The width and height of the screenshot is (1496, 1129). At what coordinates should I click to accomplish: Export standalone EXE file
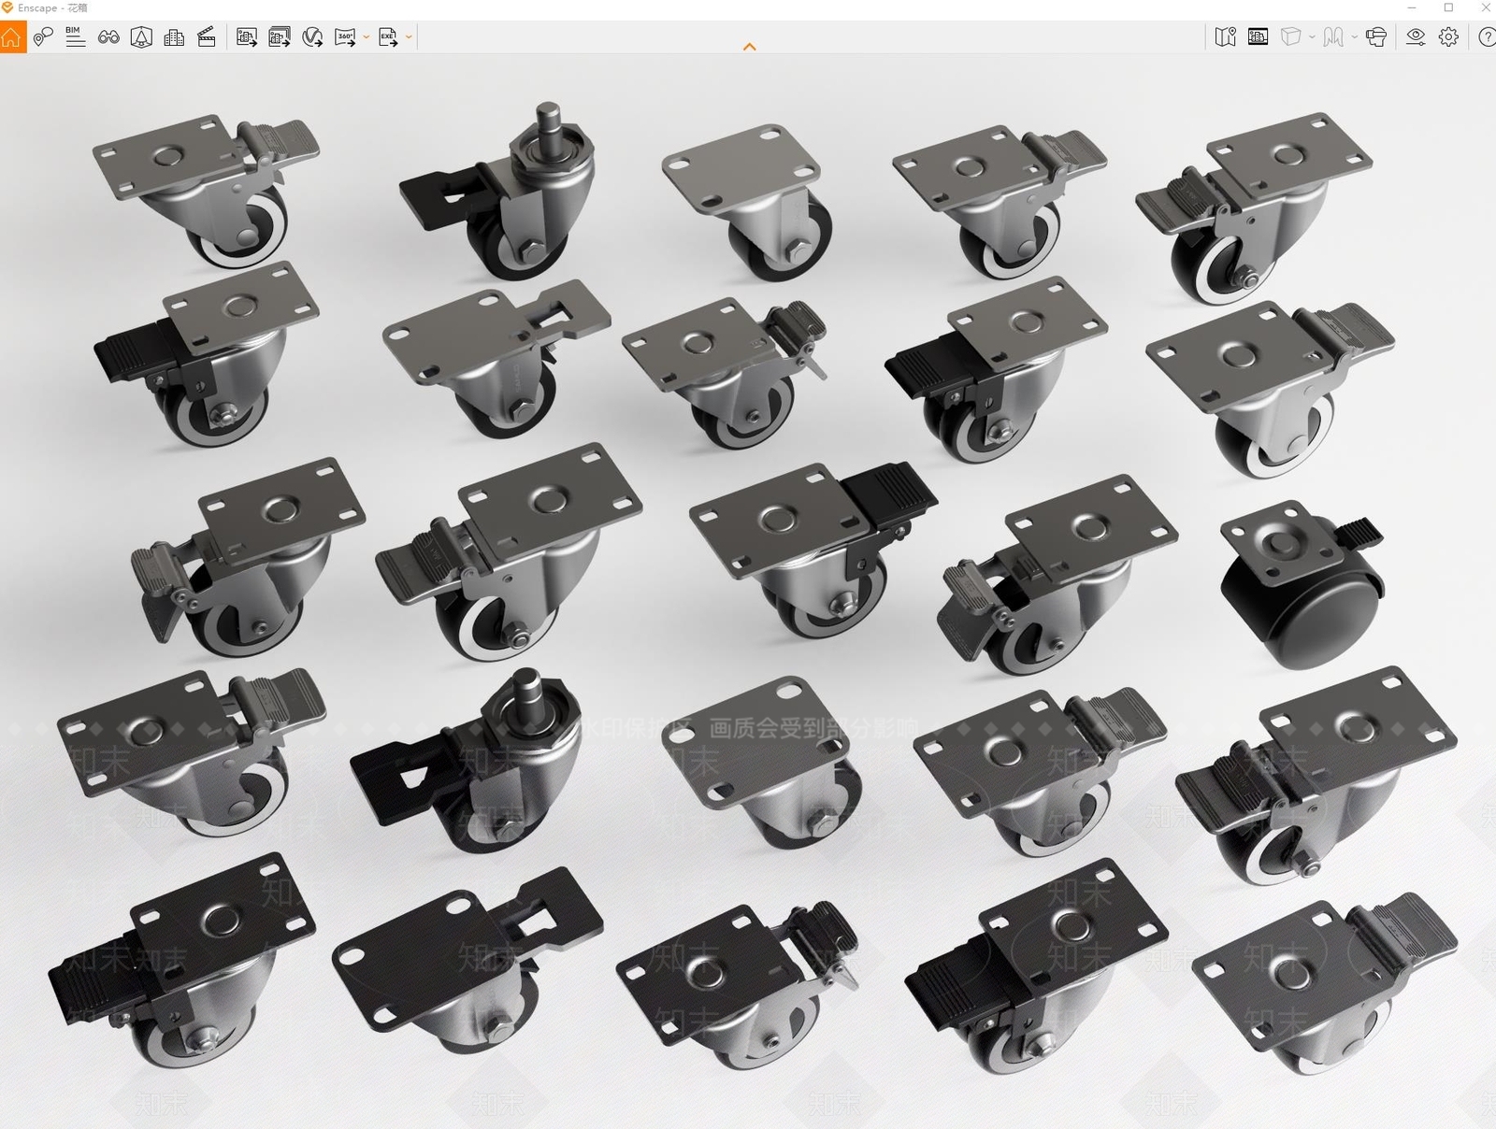point(388,37)
